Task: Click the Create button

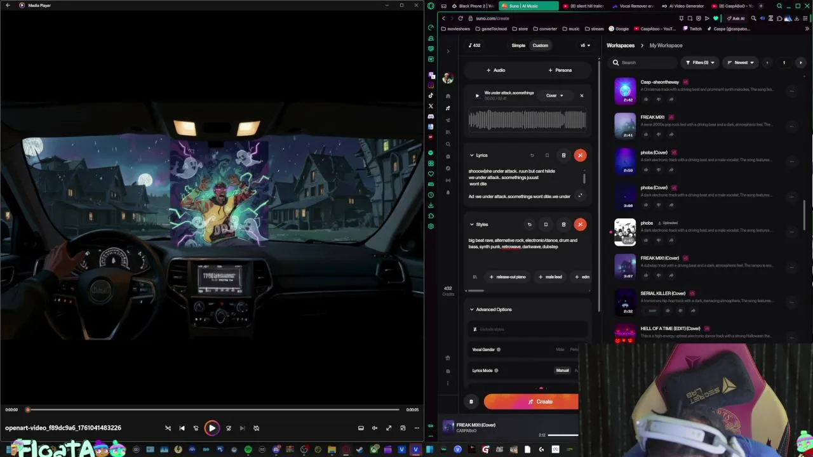Action: coord(532,401)
